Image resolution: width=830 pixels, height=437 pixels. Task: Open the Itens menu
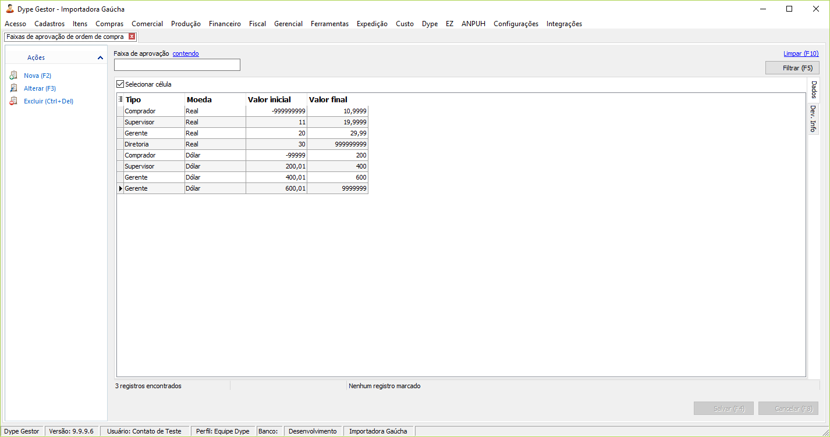tap(80, 24)
